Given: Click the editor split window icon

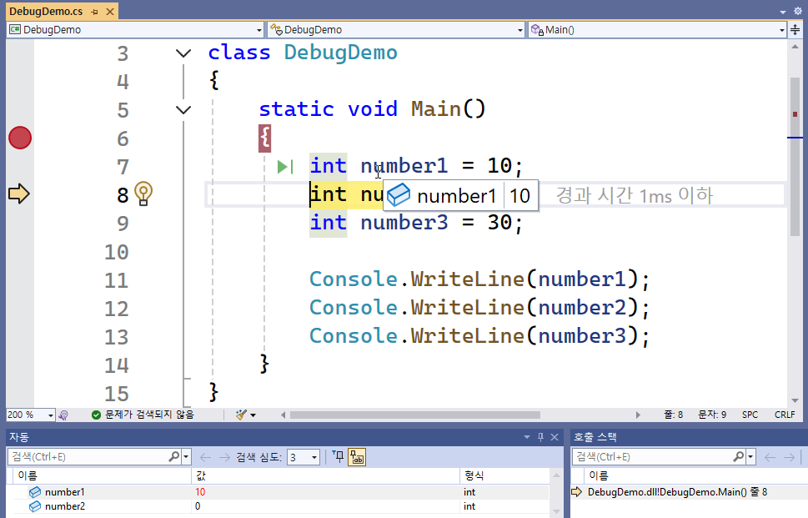Looking at the screenshot, I should click(x=795, y=29).
